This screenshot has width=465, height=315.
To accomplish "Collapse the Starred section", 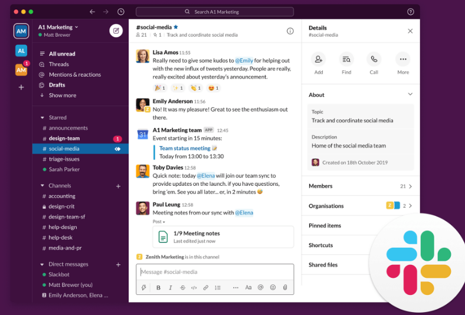I will point(42,117).
